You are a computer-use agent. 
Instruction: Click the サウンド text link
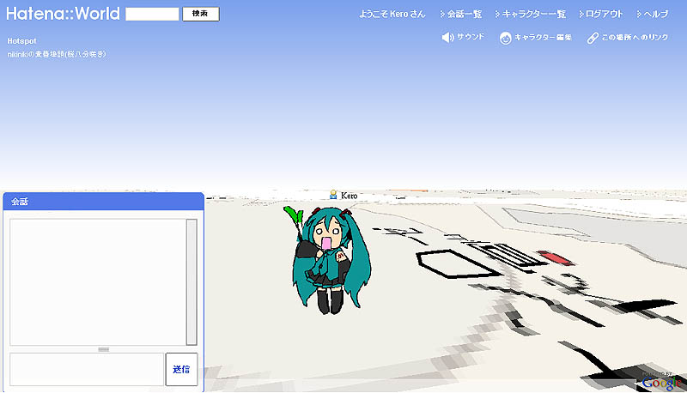tap(471, 37)
